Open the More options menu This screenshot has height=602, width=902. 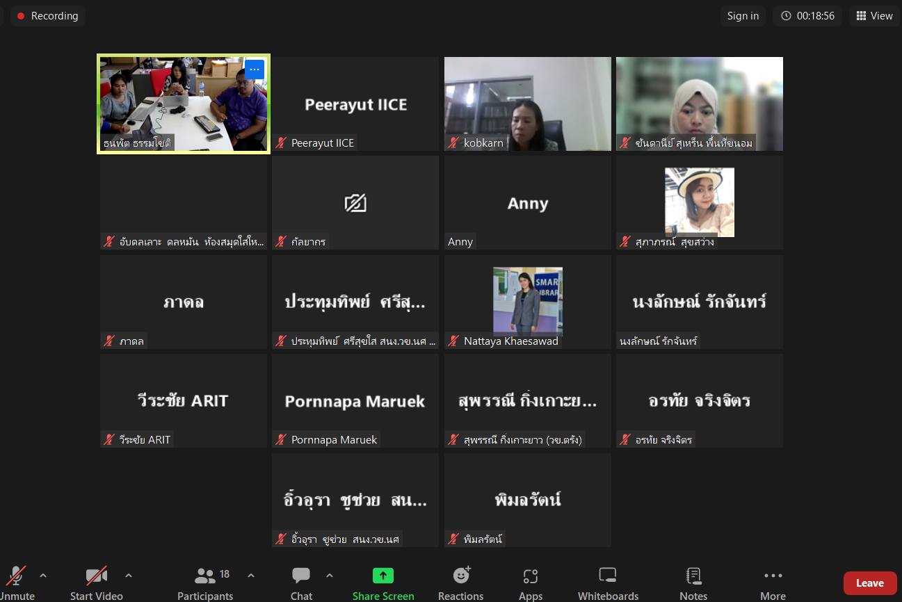(773, 583)
